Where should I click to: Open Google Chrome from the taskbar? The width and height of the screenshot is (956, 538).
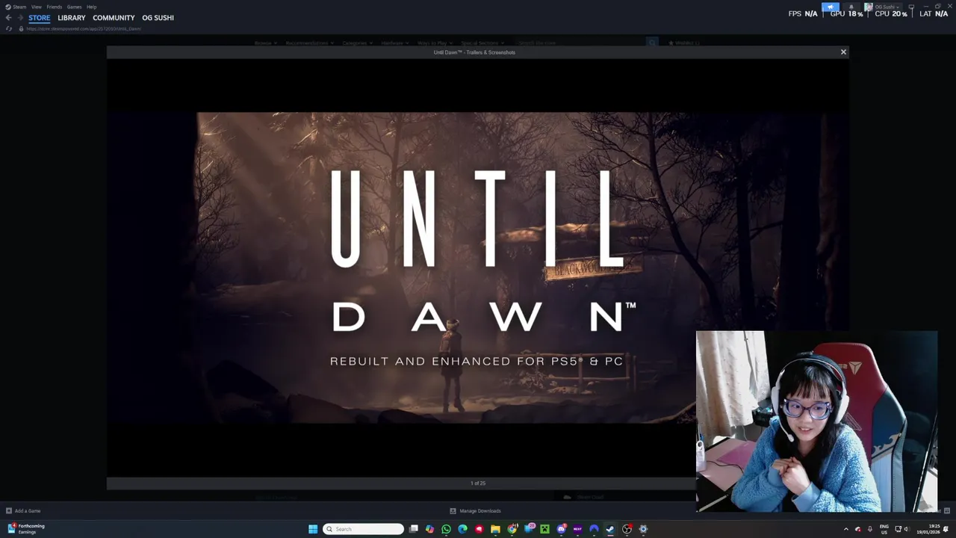[x=512, y=529]
